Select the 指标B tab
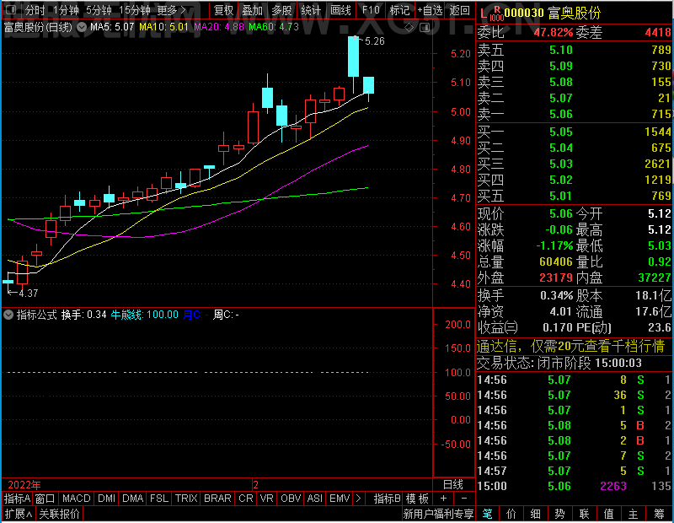 point(388,499)
